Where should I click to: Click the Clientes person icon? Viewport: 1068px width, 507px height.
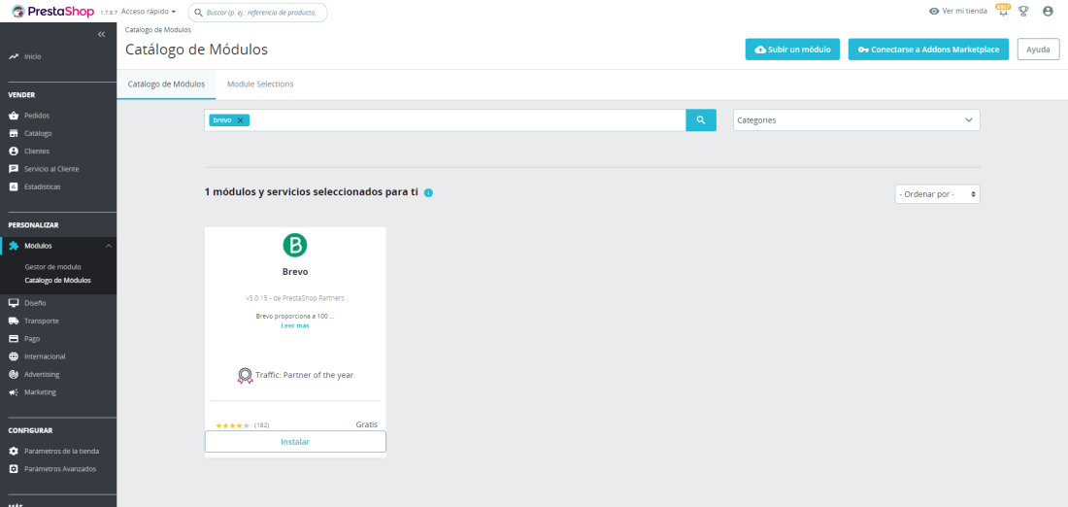[x=14, y=152]
